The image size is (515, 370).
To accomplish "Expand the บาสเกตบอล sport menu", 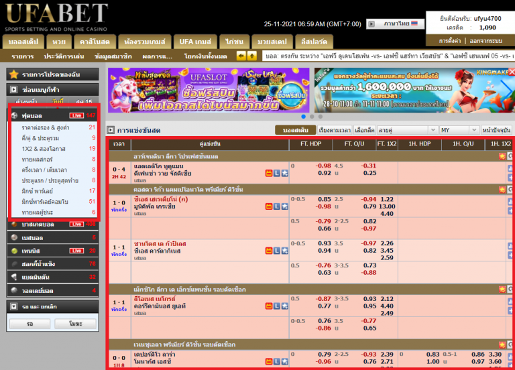I will 52,225.
